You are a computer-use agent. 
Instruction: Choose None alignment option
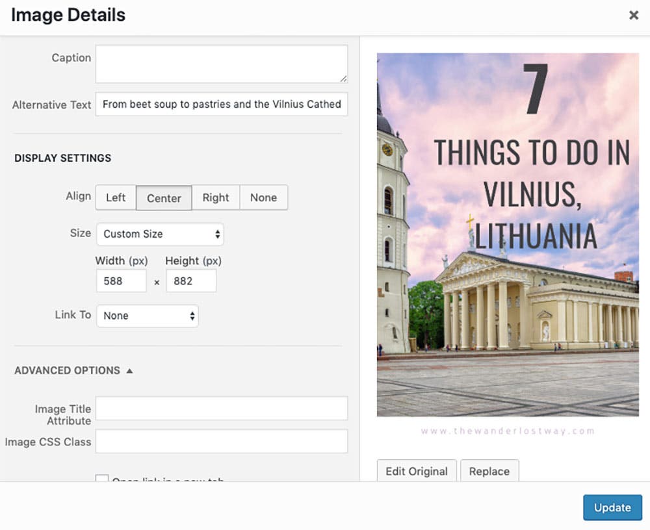[x=264, y=197]
